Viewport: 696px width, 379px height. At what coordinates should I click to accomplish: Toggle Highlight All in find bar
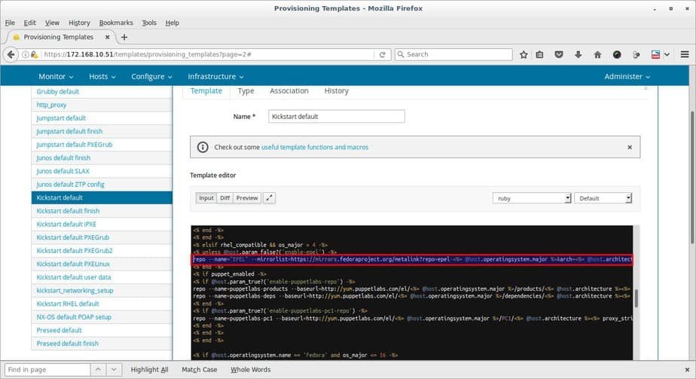pyautogui.click(x=149, y=369)
